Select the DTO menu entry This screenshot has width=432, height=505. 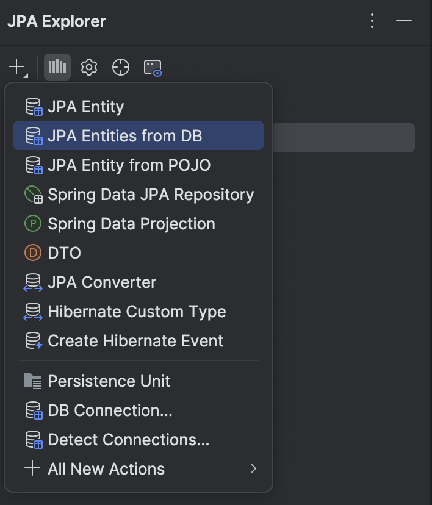tap(139, 253)
